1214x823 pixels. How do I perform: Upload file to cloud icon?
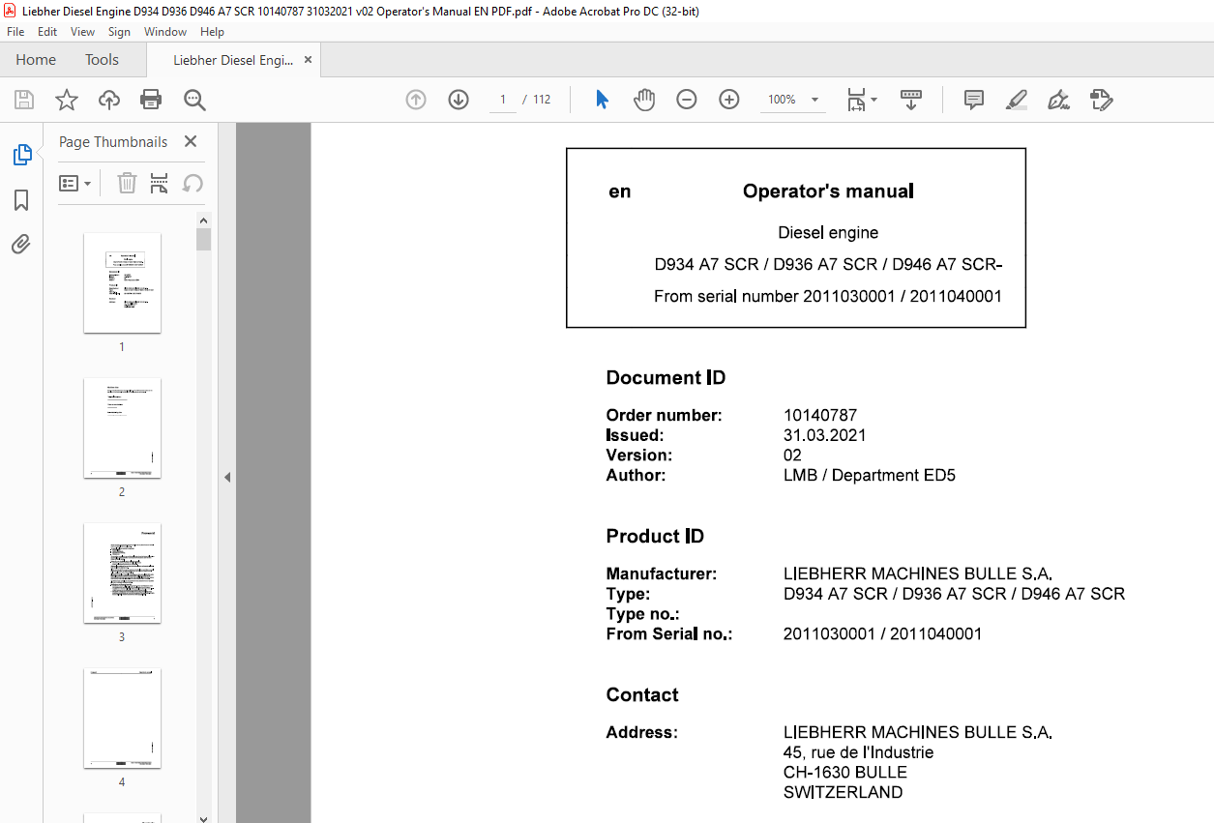click(x=109, y=100)
